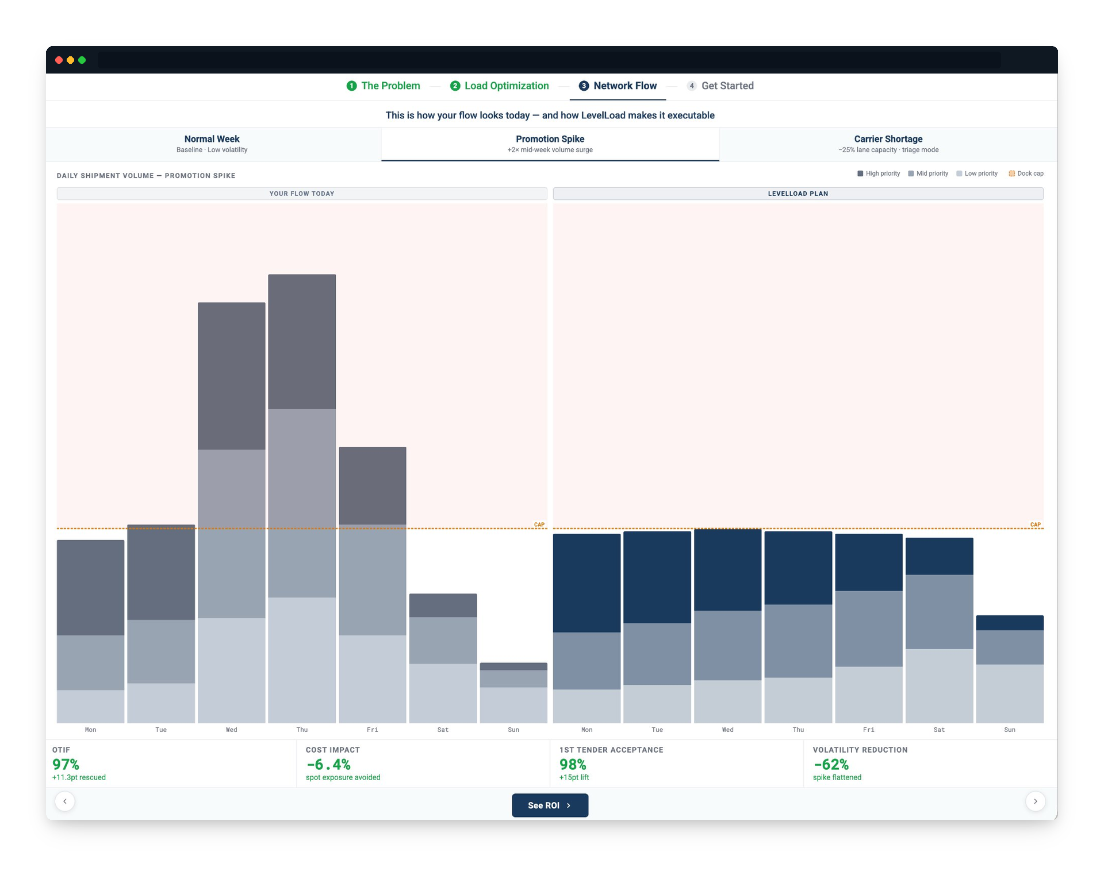Click the step 4 circle icon before Get Started
This screenshot has width=1104, height=883.
pos(692,86)
